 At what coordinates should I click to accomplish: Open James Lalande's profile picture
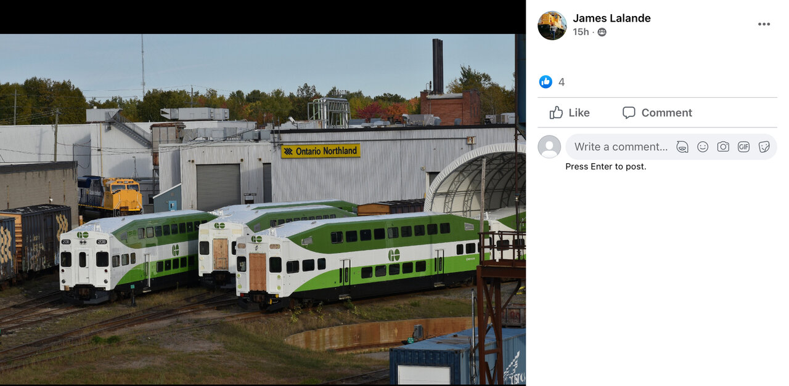pyautogui.click(x=552, y=25)
